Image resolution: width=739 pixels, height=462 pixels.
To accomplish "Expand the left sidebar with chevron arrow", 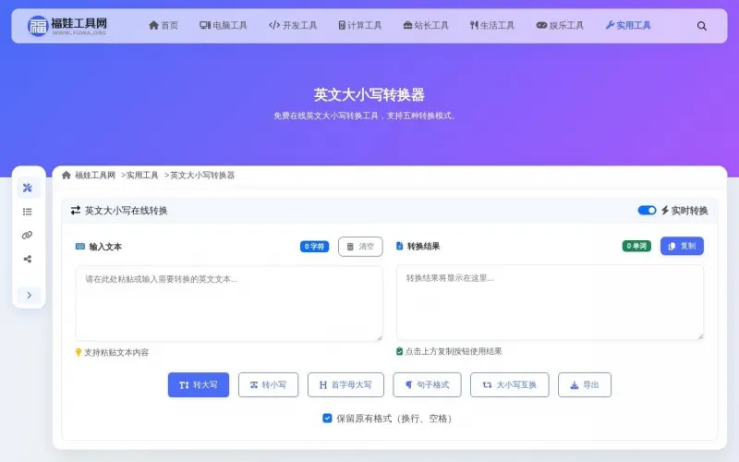I will (29, 295).
